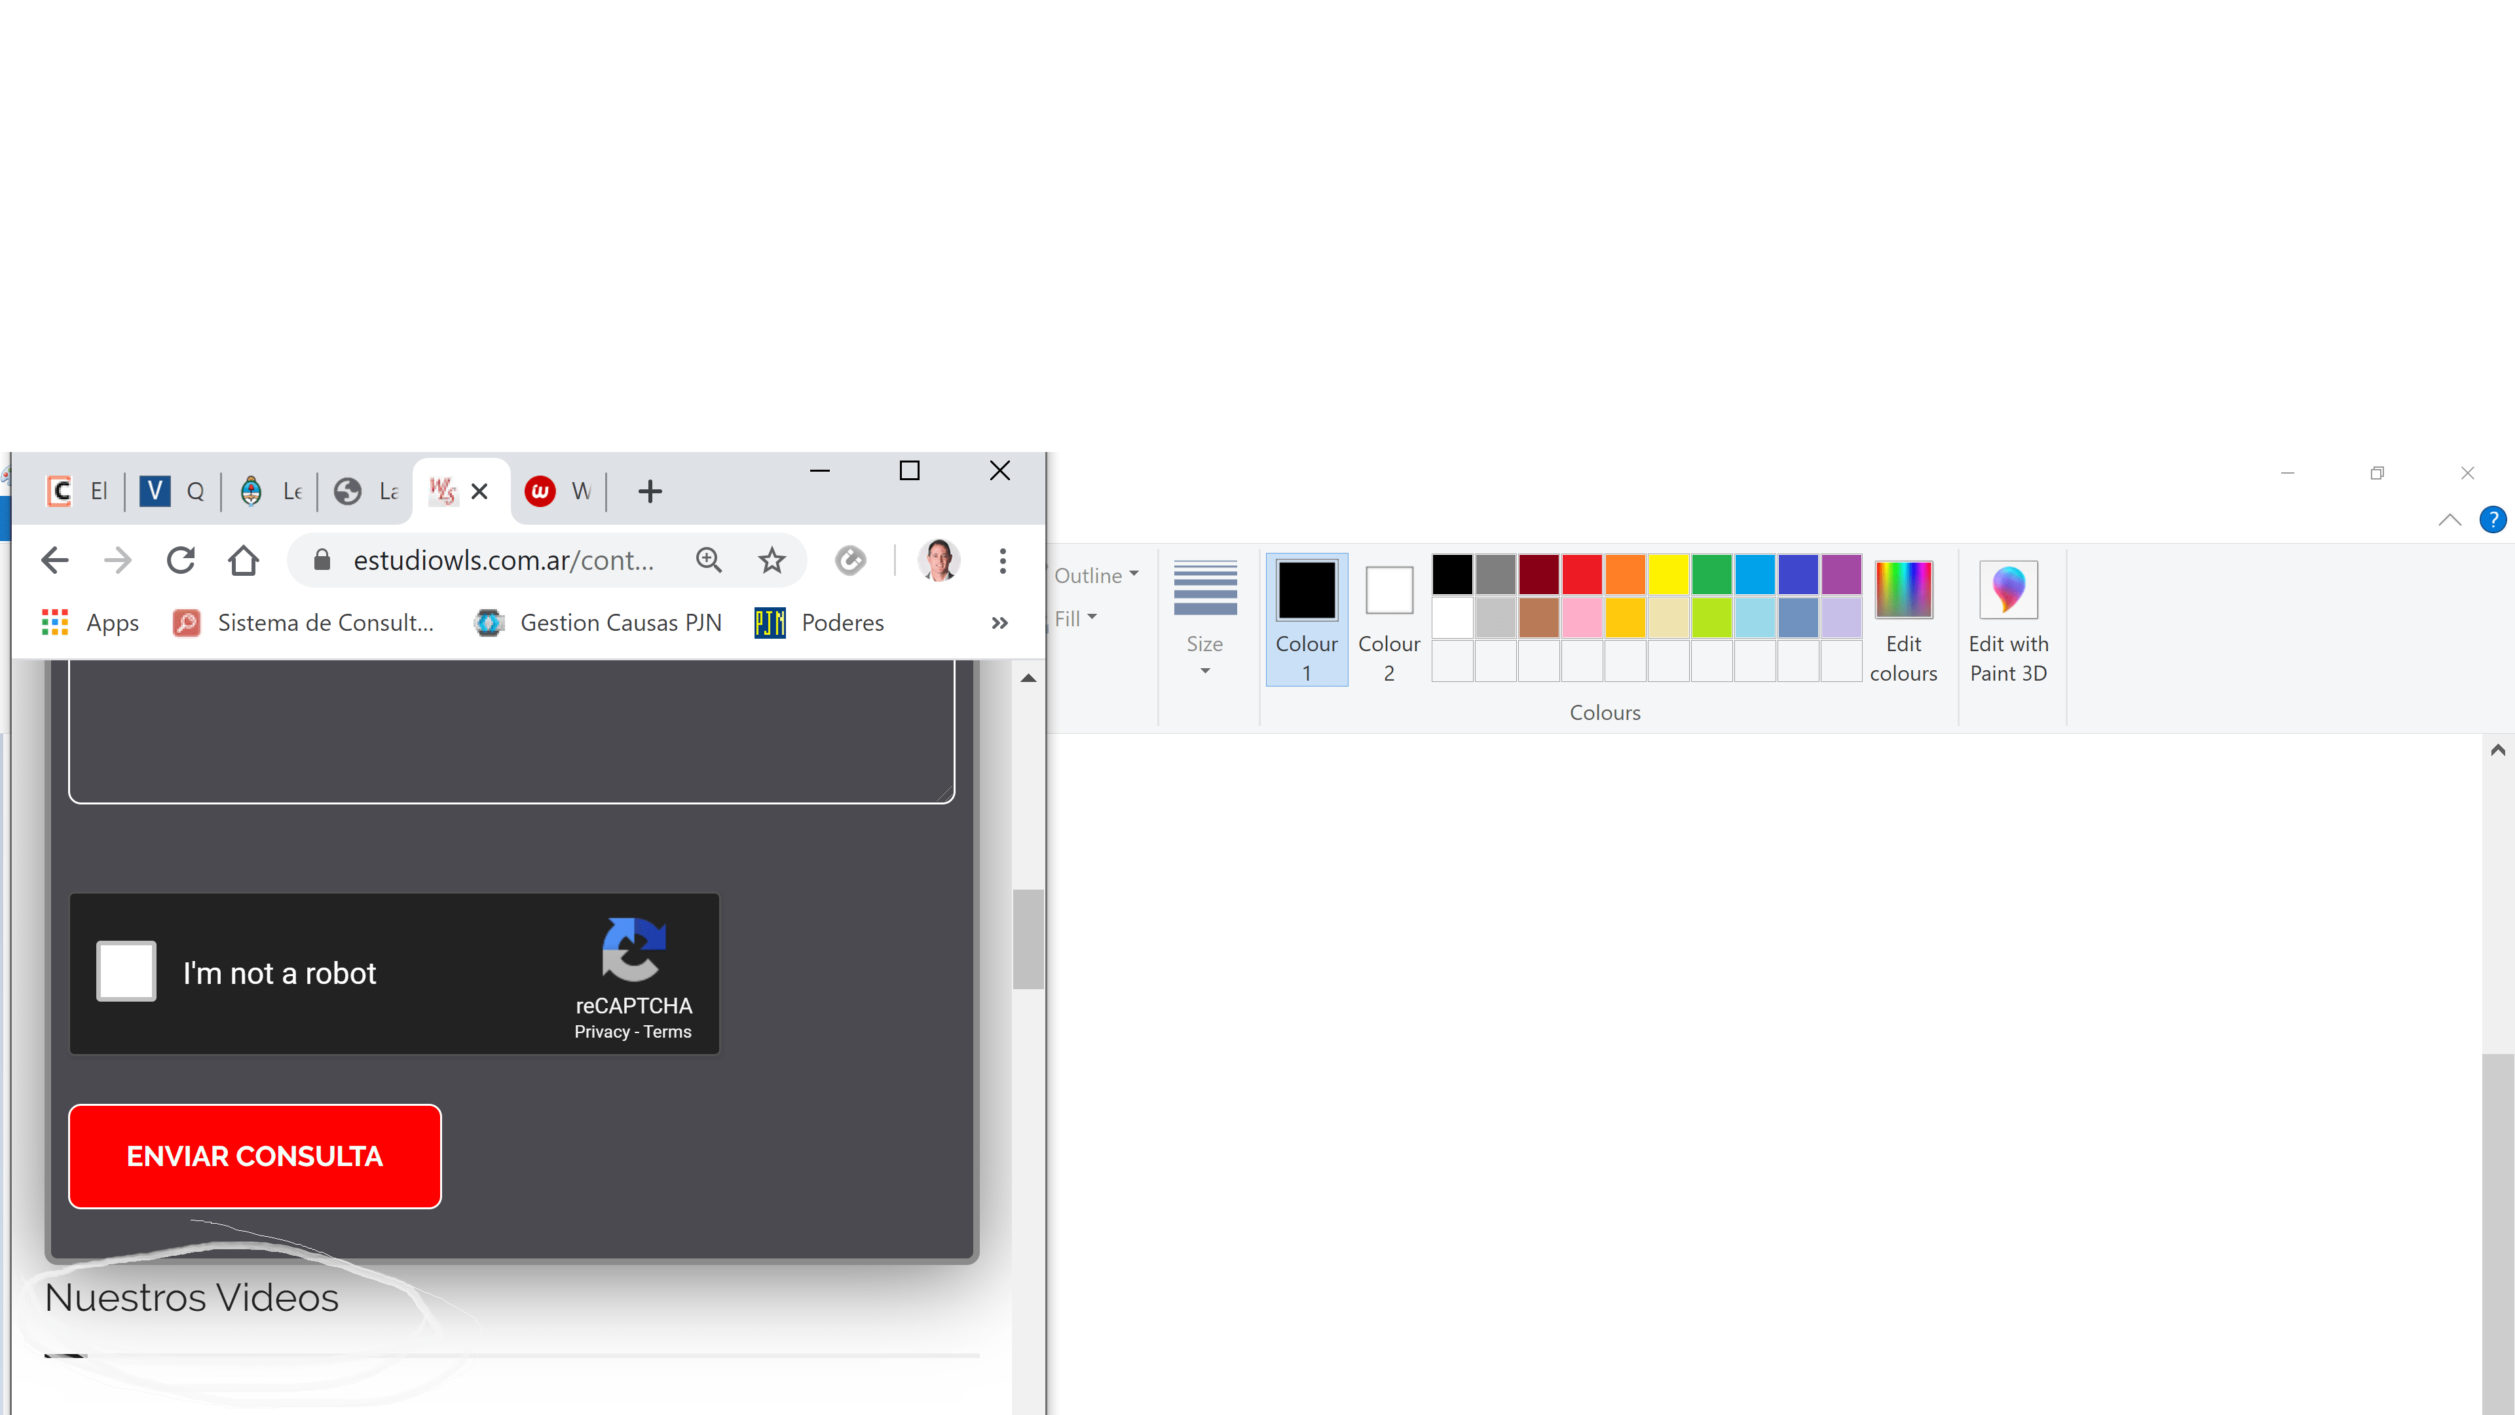Image resolution: width=2515 pixels, height=1415 pixels.
Task: Go back in Chrome browser
Action: pos(54,561)
